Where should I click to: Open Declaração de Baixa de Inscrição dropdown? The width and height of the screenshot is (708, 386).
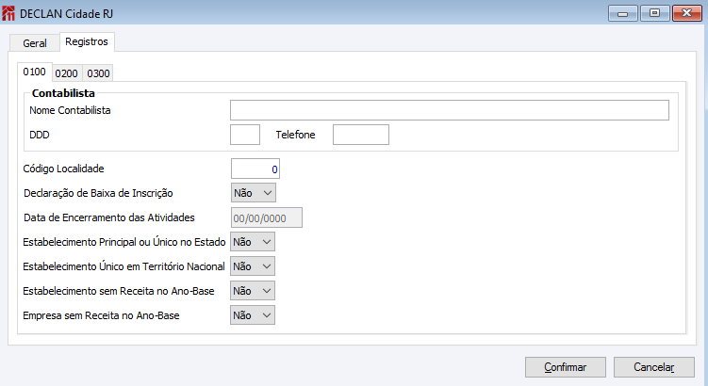[254, 193]
